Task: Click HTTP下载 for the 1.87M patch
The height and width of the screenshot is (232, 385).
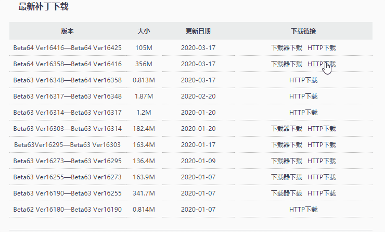Action: [303, 96]
